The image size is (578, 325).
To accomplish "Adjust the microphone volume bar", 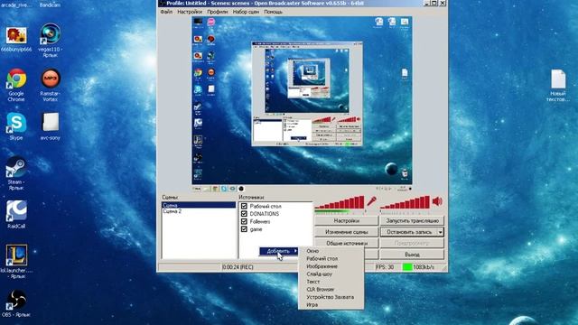I will [340, 202].
